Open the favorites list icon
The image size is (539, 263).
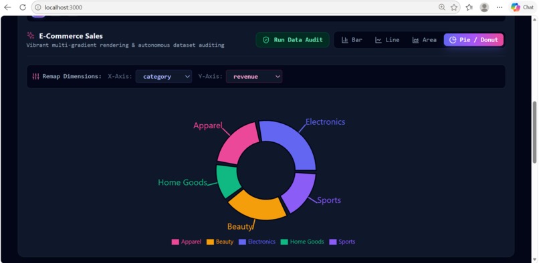[469, 7]
